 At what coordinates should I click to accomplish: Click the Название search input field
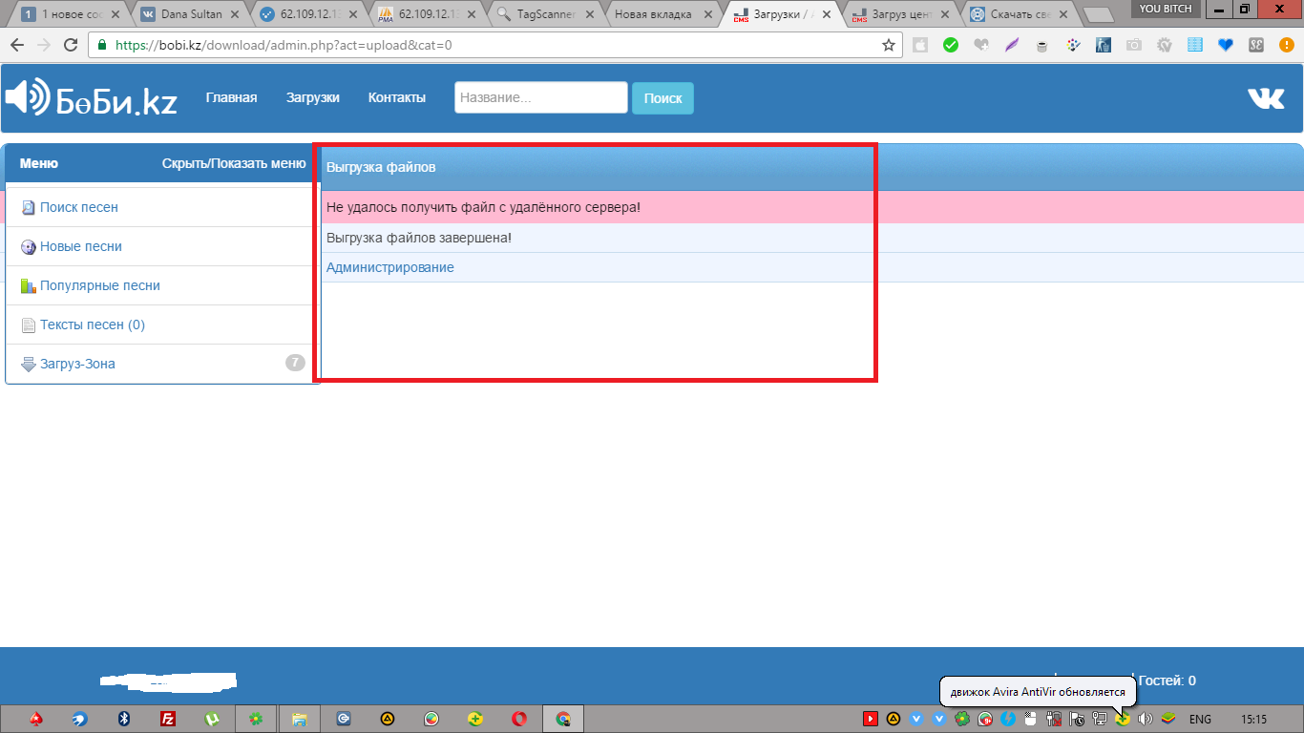click(x=541, y=97)
